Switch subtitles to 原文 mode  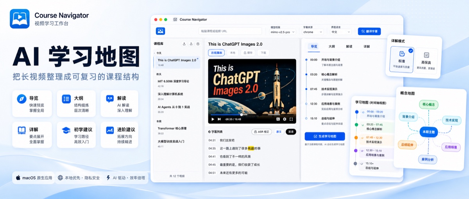point(279,132)
